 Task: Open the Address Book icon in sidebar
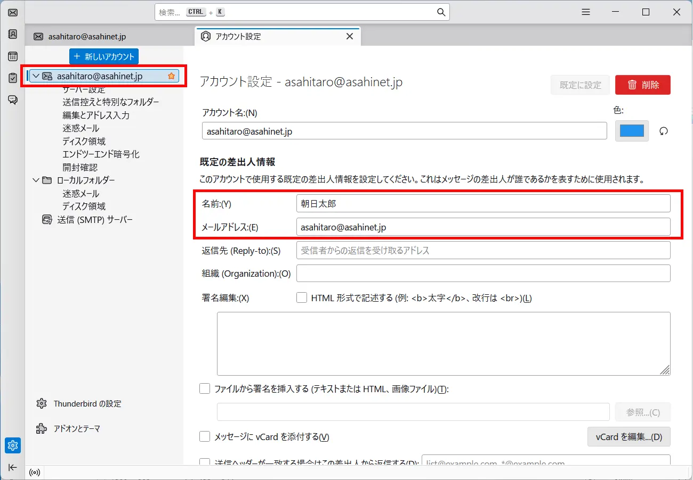tap(12, 34)
